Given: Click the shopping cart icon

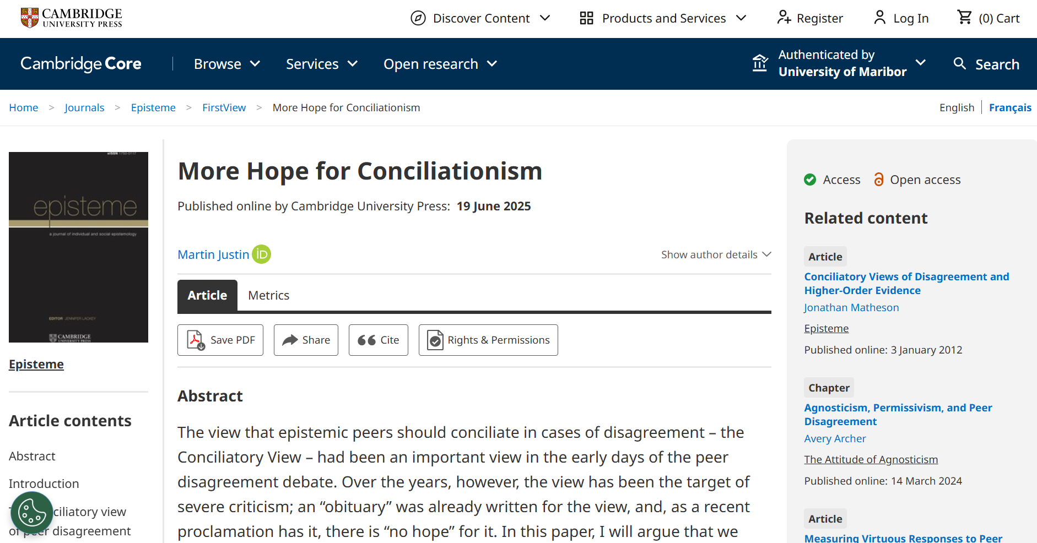Looking at the screenshot, I should pyautogui.click(x=965, y=18).
